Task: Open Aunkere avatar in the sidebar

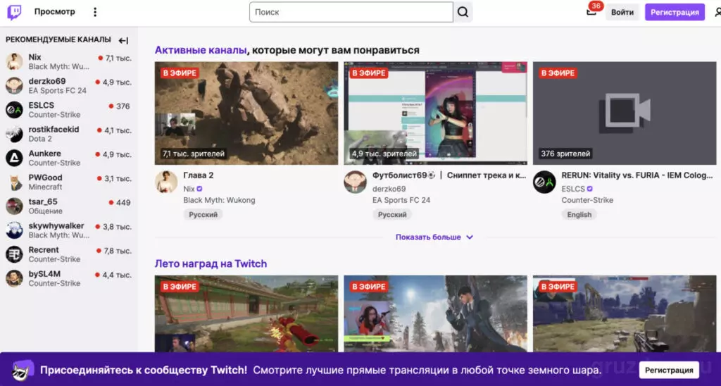Action: click(x=14, y=158)
